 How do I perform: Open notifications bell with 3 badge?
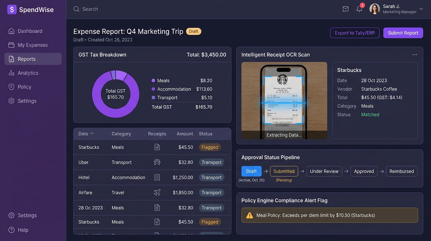(x=359, y=9)
